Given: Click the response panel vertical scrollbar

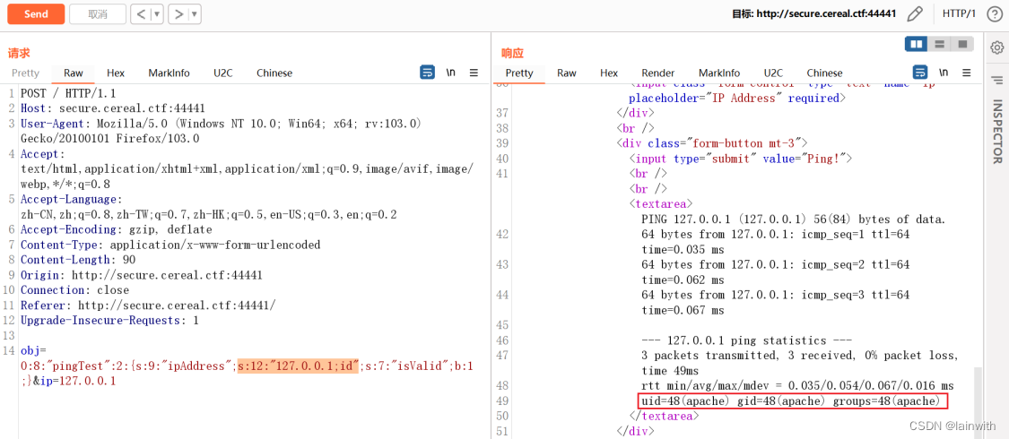Looking at the screenshot, I should 979,394.
